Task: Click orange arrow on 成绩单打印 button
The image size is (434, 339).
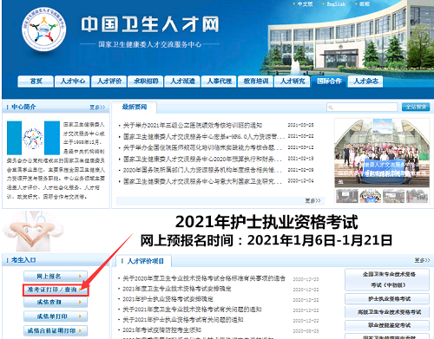Action: point(80,316)
